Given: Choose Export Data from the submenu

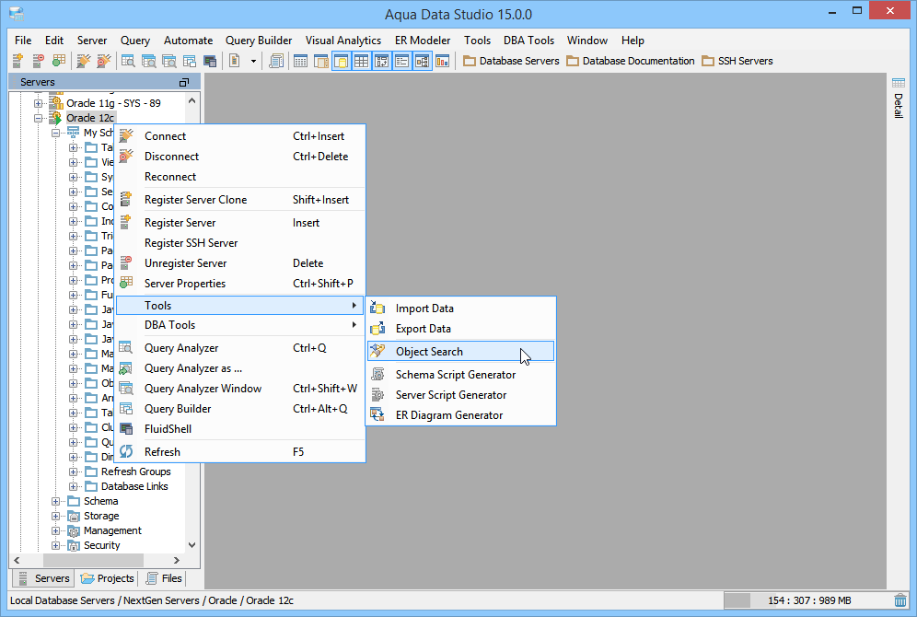Looking at the screenshot, I should coord(461,329).
